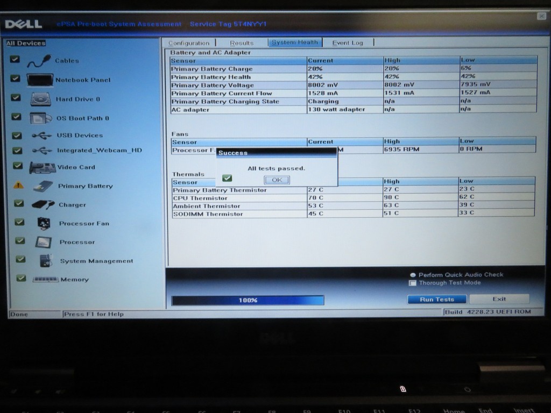551x413 pixels.
Task: Click the Primary Battery warning triangle
Action: click(18, 185)
